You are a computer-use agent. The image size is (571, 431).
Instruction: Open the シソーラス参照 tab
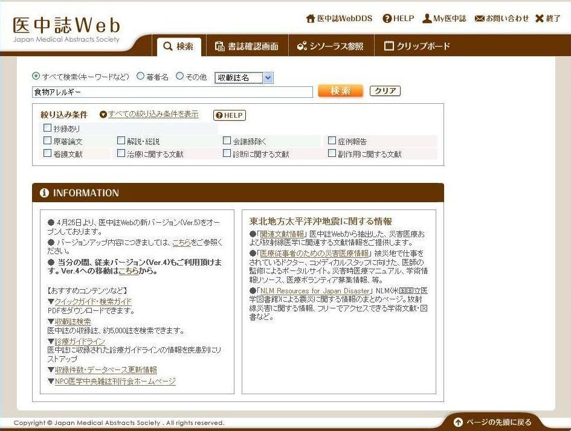pyautogui.click(x=331, y=46)
